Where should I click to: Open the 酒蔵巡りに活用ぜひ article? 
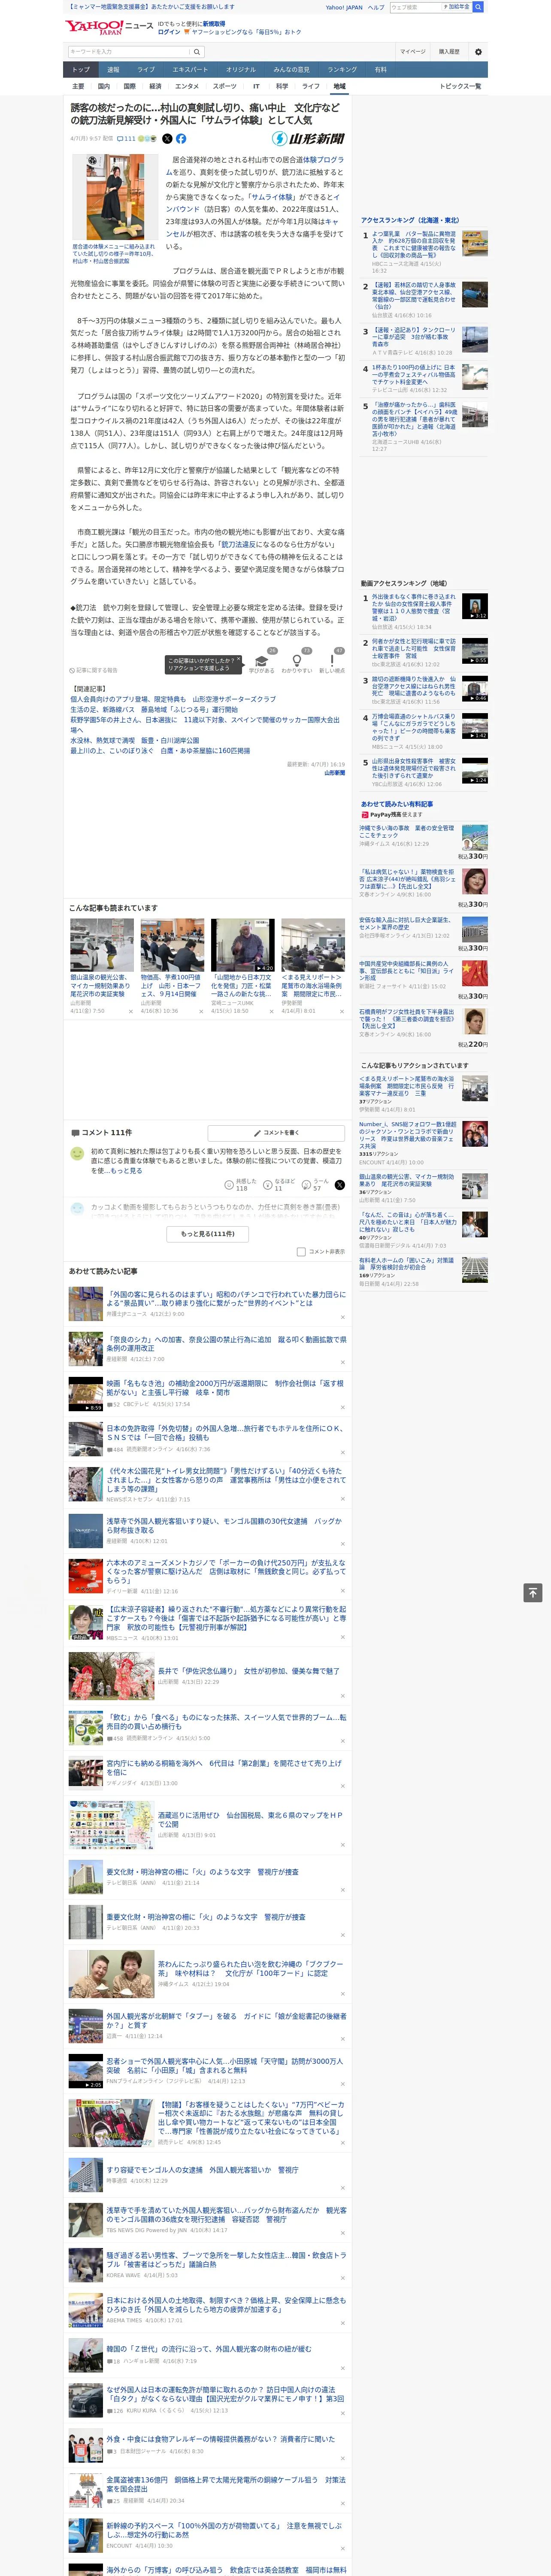coord(250,1819)
